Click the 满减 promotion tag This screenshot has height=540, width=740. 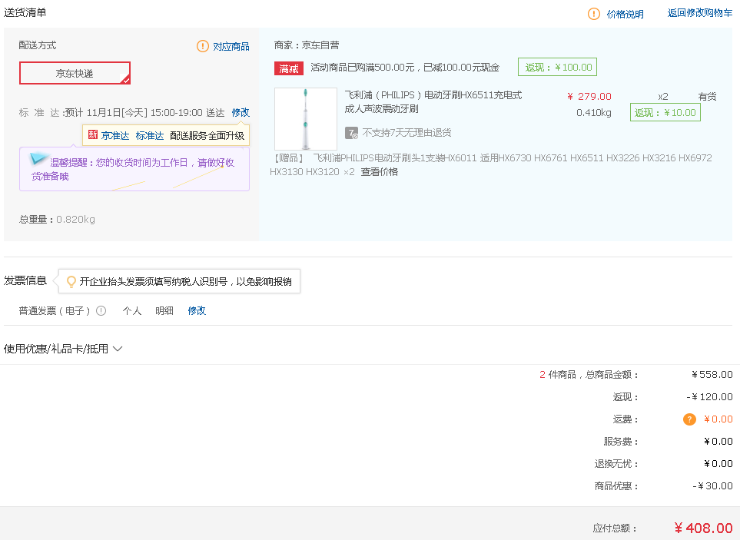pyautogui.click(x=289, y=68)
